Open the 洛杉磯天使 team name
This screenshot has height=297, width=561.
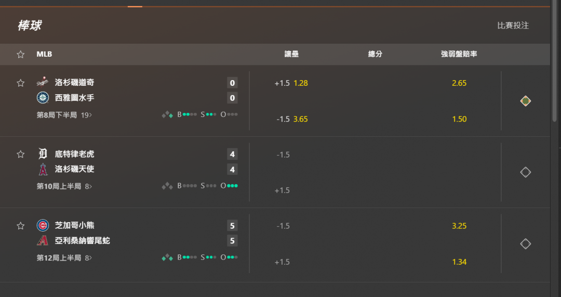(x=74, y=169)
